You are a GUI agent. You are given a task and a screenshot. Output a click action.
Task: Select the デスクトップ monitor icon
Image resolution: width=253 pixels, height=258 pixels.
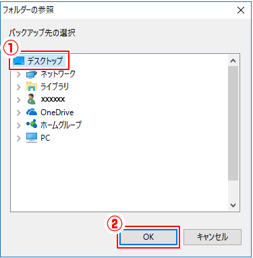point(19,61)
